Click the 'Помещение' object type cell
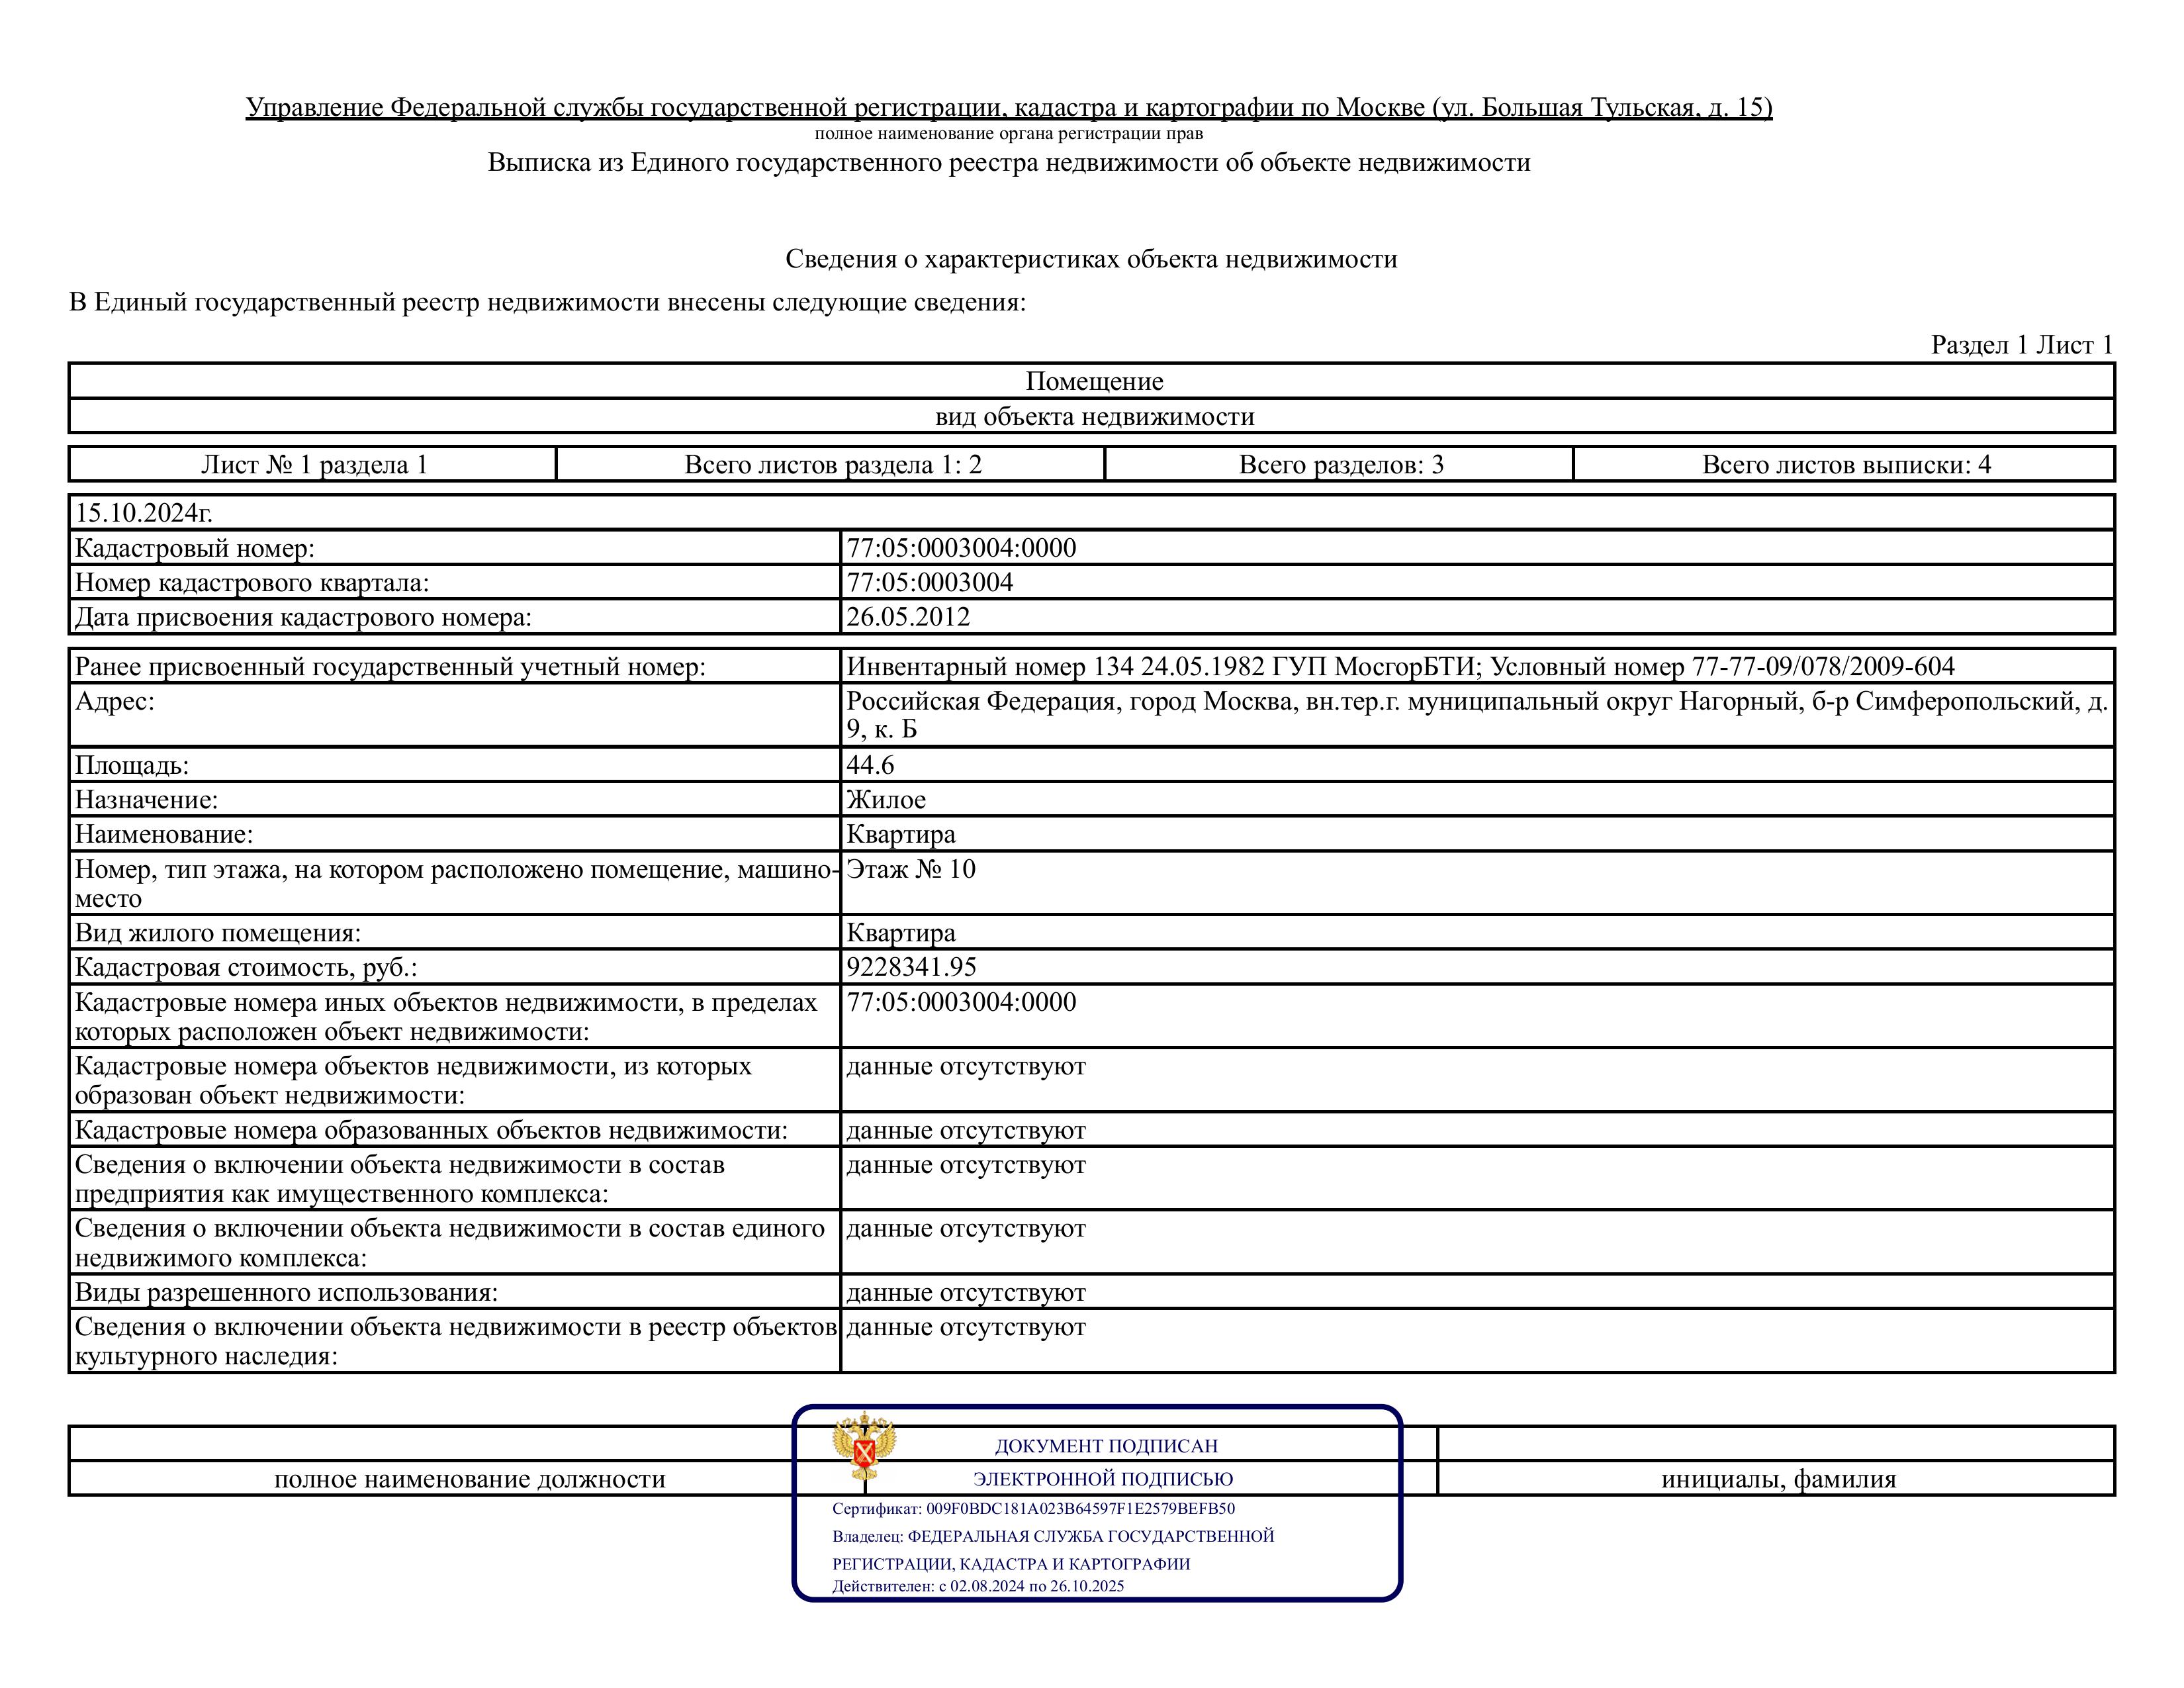This screenshot has height=1688, width=2184. coord(1094,381)
